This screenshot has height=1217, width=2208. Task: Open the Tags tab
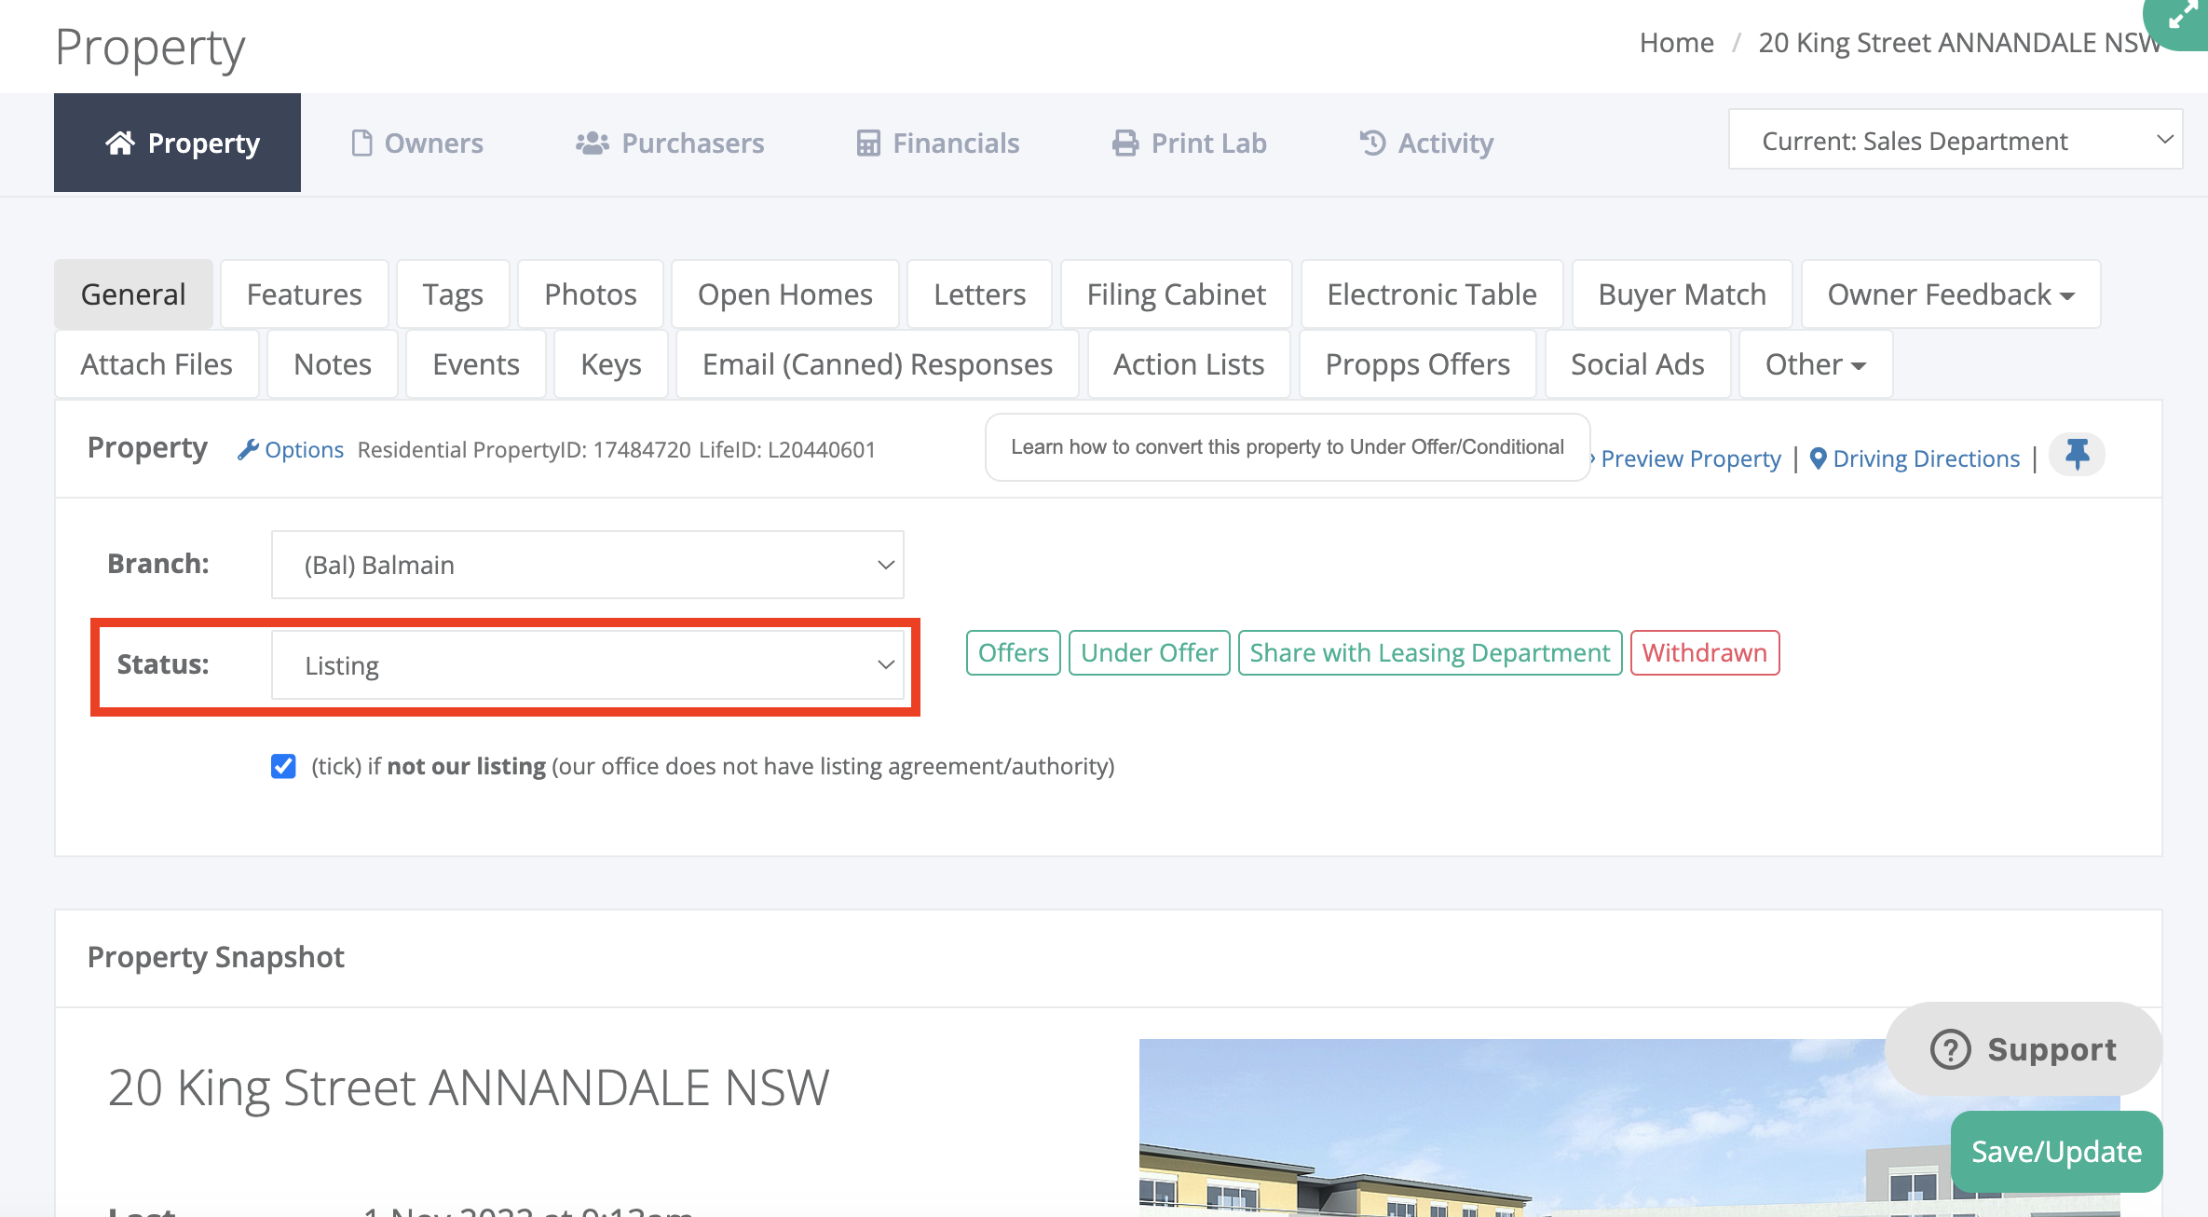(453, 294)
